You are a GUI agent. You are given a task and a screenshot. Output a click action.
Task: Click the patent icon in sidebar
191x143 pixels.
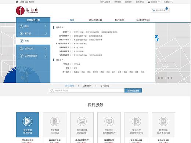tap(22, 41)
